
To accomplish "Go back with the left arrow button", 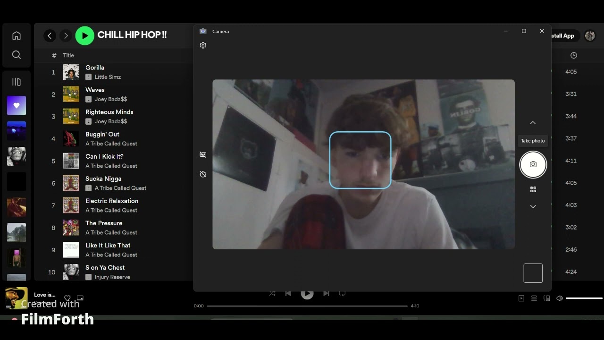I will pyautogui.click(x=50, y=35).
